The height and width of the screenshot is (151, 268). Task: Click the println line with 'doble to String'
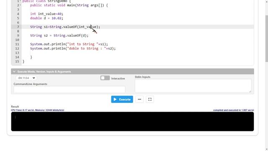(x=73, y=49)
